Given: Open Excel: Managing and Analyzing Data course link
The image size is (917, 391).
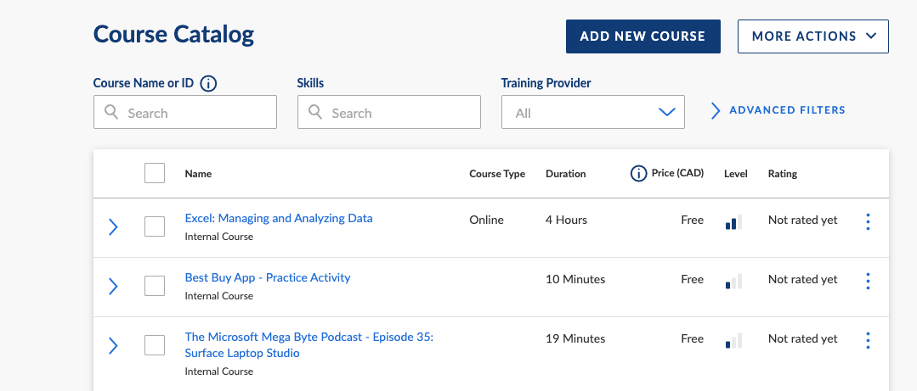Looking at the screenshot, I should [x=279, y=218].
